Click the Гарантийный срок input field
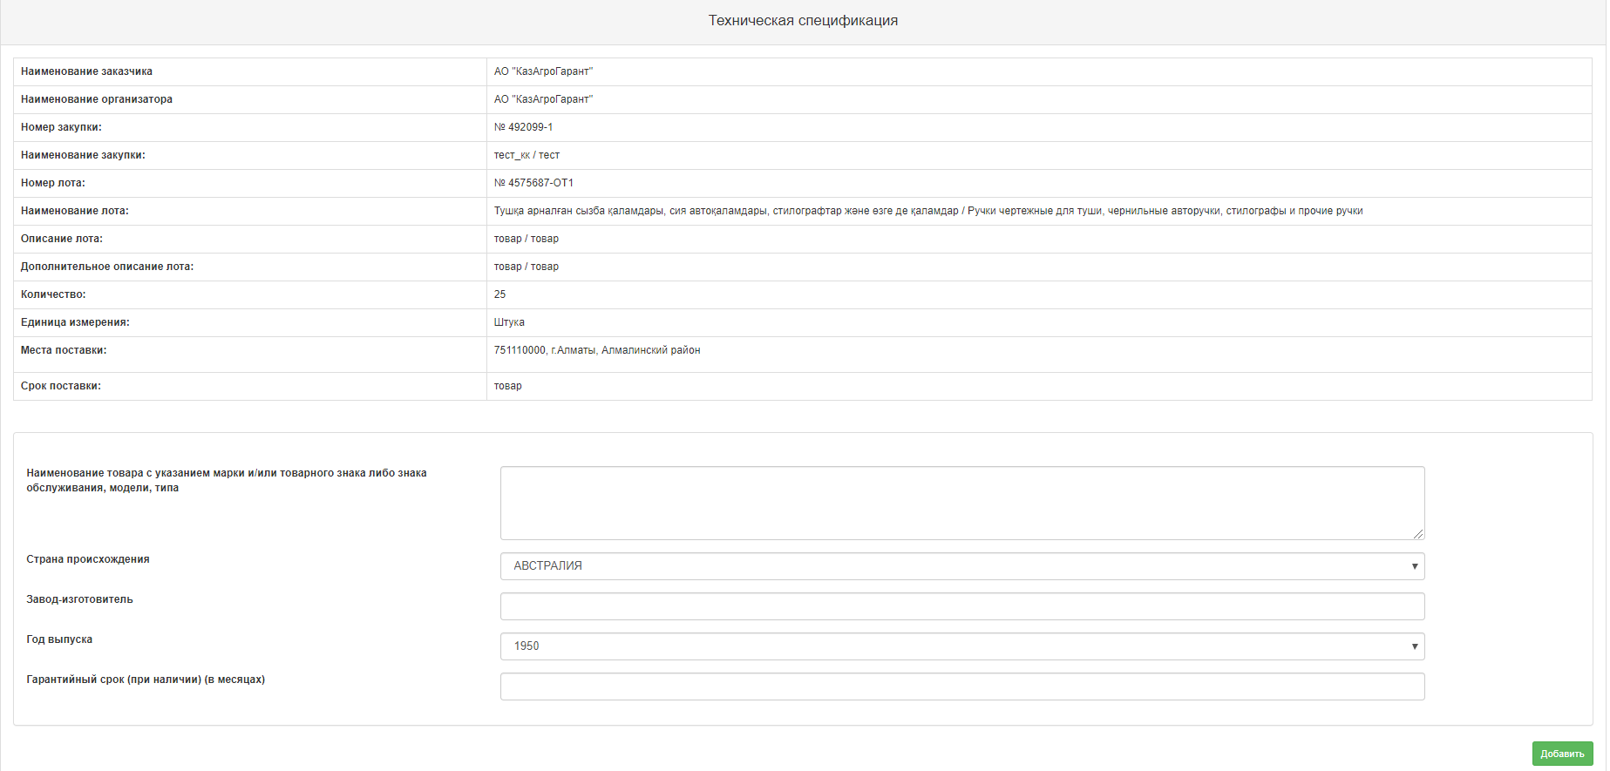Image resolution: width=1610 pixels, height=771 pixels. [x=962, y=686]
